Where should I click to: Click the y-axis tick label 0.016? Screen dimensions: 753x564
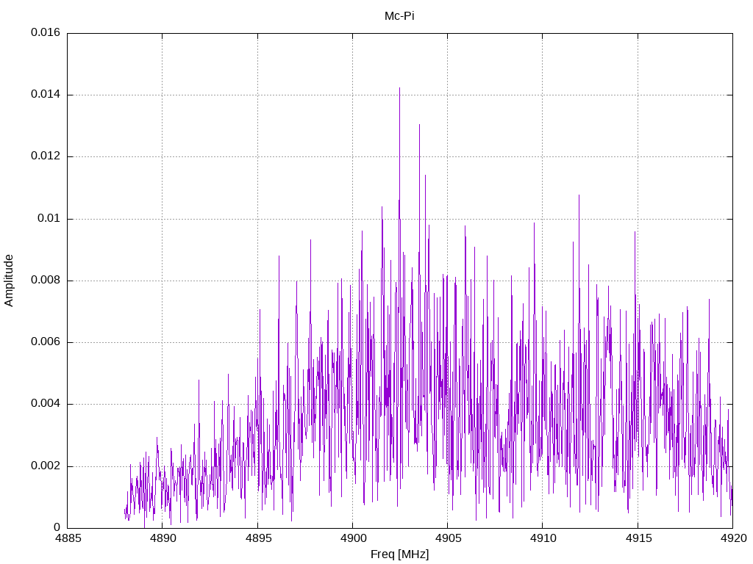[46, 32]
